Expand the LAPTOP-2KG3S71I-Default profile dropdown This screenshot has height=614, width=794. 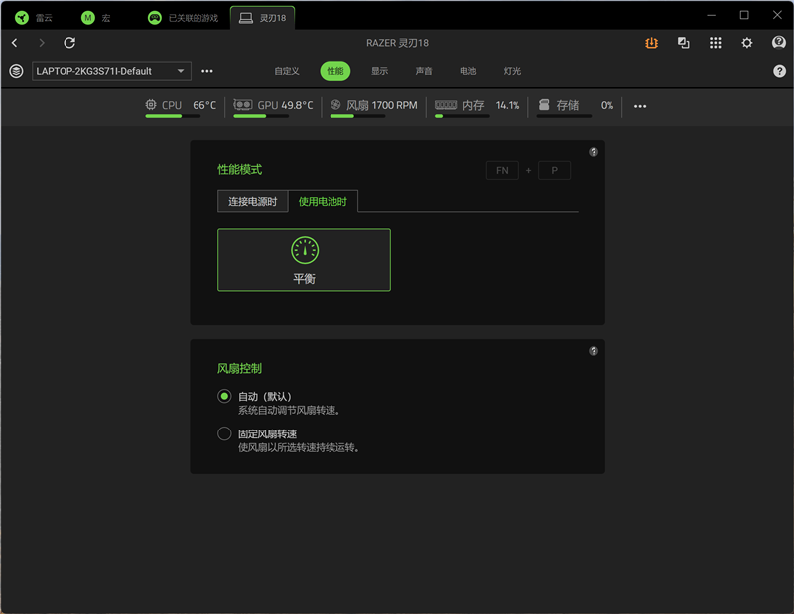pyautogui.click(x=111, y=71)
